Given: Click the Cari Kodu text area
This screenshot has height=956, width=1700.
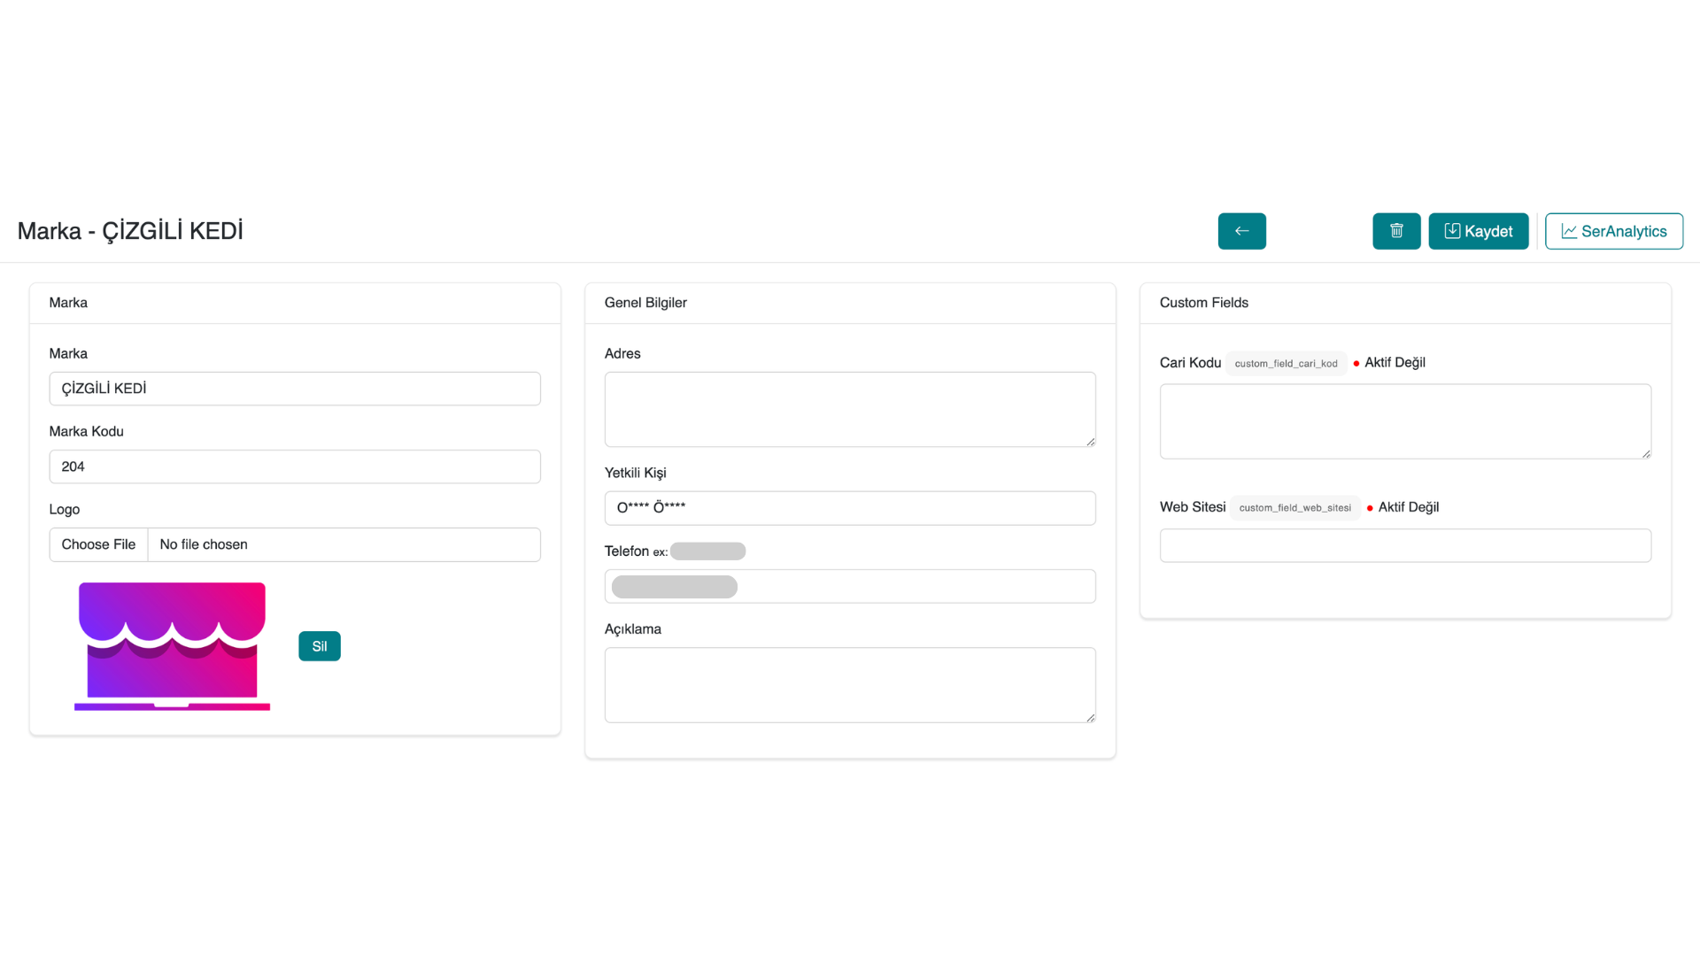Looking at the screenshot, I should [x=1404, y=421].
